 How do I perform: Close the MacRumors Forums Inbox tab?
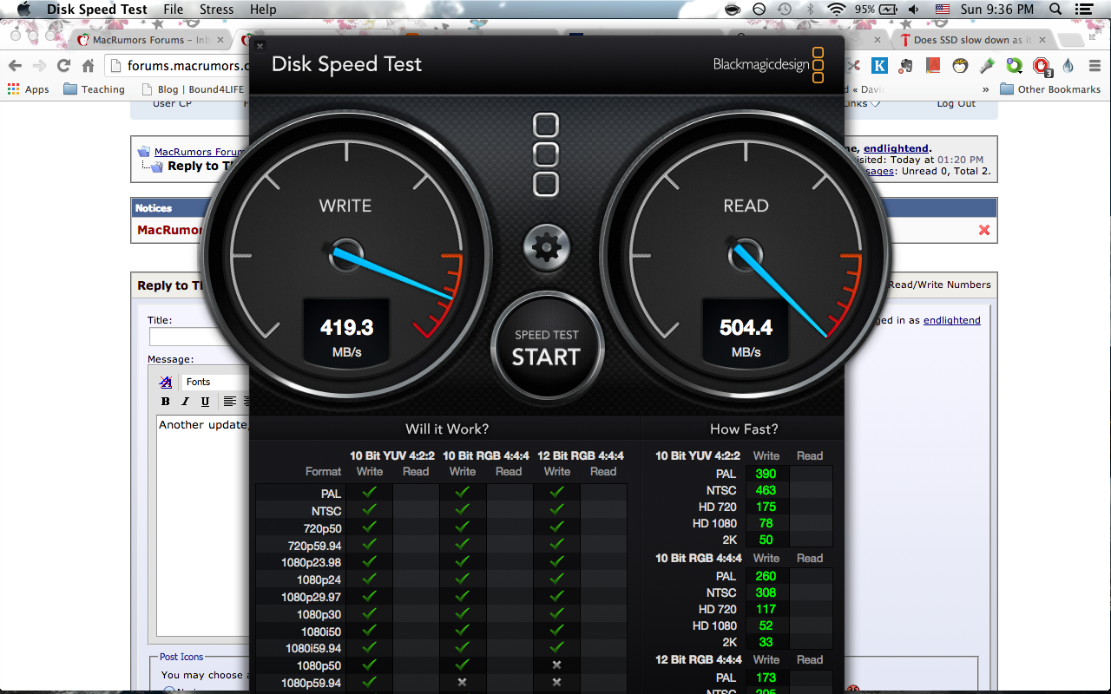220,40
